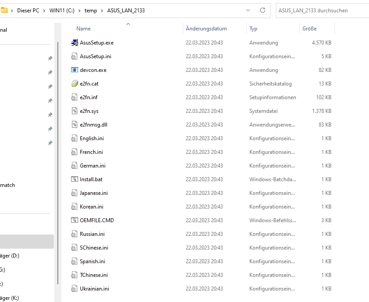The height and width of the screenshot is (302, 369).
Task: Select the e2fn.sys file name
Action: point(89,111)
